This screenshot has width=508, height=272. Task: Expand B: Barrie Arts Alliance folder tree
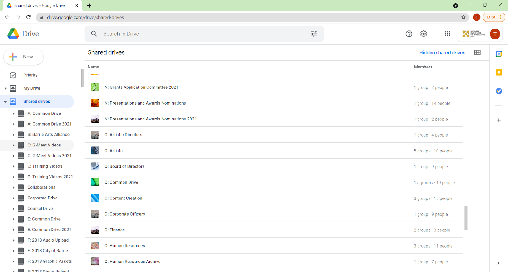coord(13,135)
